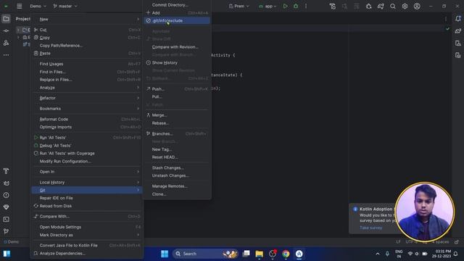The image size is (464, 261).
Task: Switch to Android Studio taskbar icon
Action: tap(299, 254)
